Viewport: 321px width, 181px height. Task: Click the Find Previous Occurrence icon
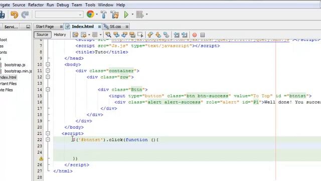click(116, 35)
